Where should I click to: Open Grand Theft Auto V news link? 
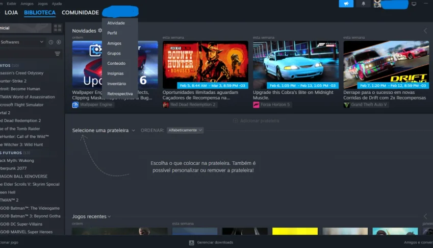pyautogui.click(x=369, y=105)
